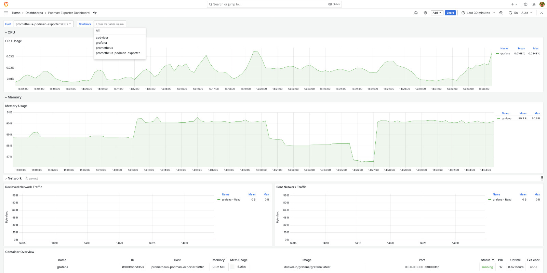Screen dimensions: 547x273
Task: Click the Network row drag handle
Action: (x=542, y=178)
